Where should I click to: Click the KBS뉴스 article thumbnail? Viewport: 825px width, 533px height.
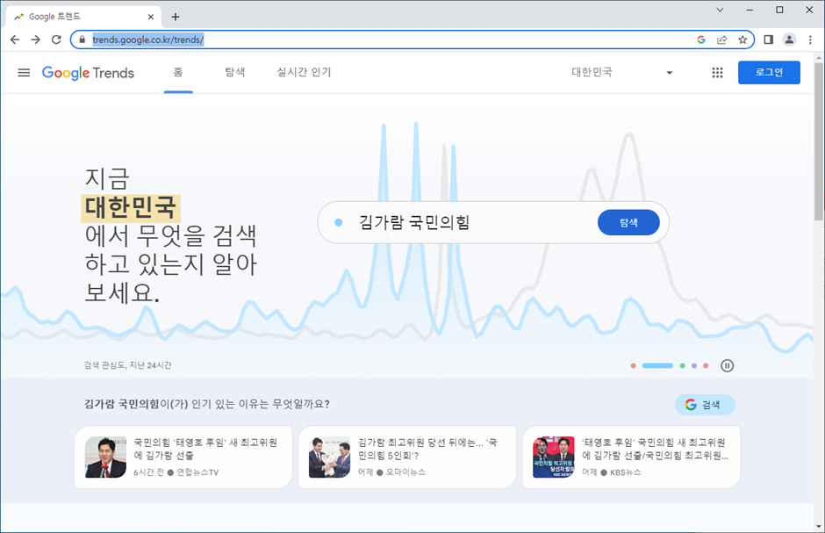tap(554, 457)
